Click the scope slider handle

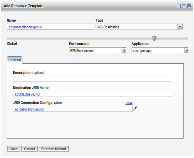(x=154, y=38)
